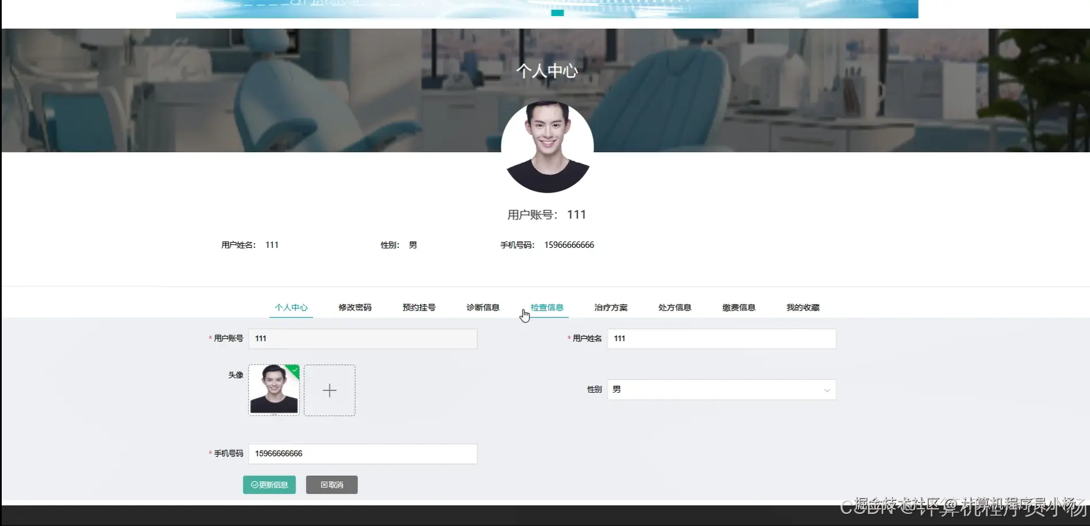Image resolution: width=1090 pixels, height=526 pixels.
Task: Focus the 用户姓名 input field
Action: pos(721,339)
